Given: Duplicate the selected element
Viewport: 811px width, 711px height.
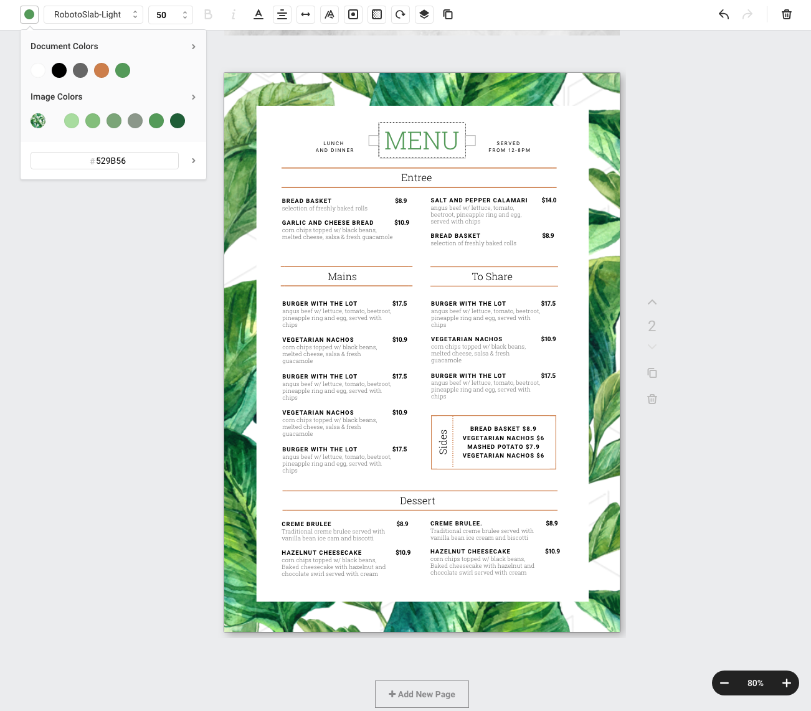Looking at the screenshot, I should click(447, 14).
